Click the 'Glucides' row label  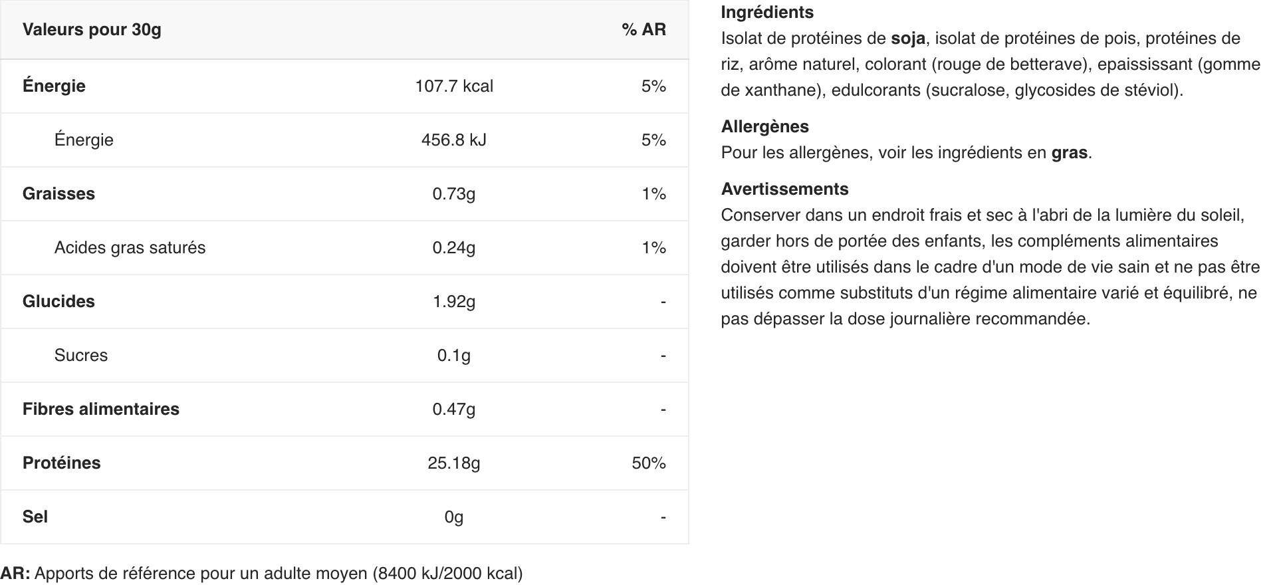coord(58,301)
